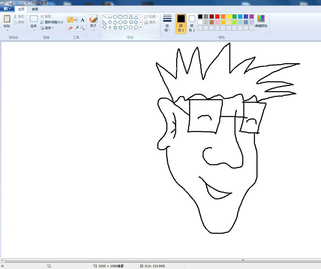The image size is (321, 269).
Task: Choose the Six-point star shape
Action: click(x=121, y=27)
